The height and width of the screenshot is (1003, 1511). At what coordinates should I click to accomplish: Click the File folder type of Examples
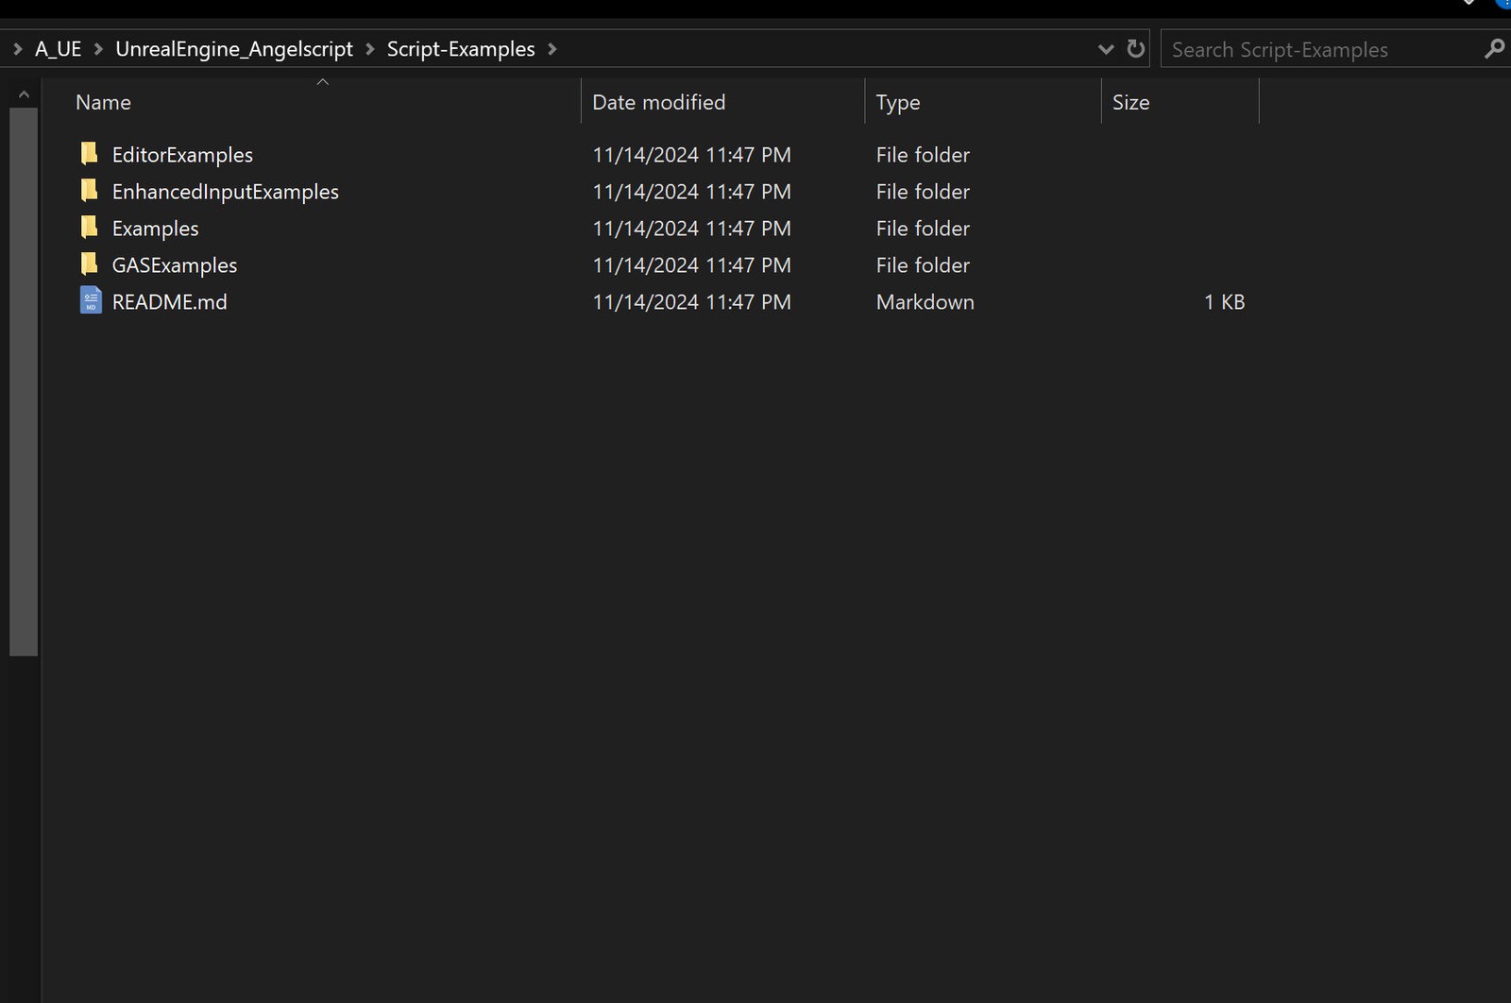coord(923,229)
